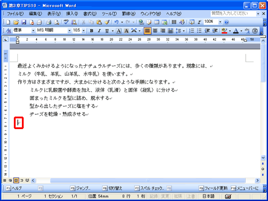Open the 罫線(A) menu
The width and height of the screenshot is (268, 201).
coord(129,14)
